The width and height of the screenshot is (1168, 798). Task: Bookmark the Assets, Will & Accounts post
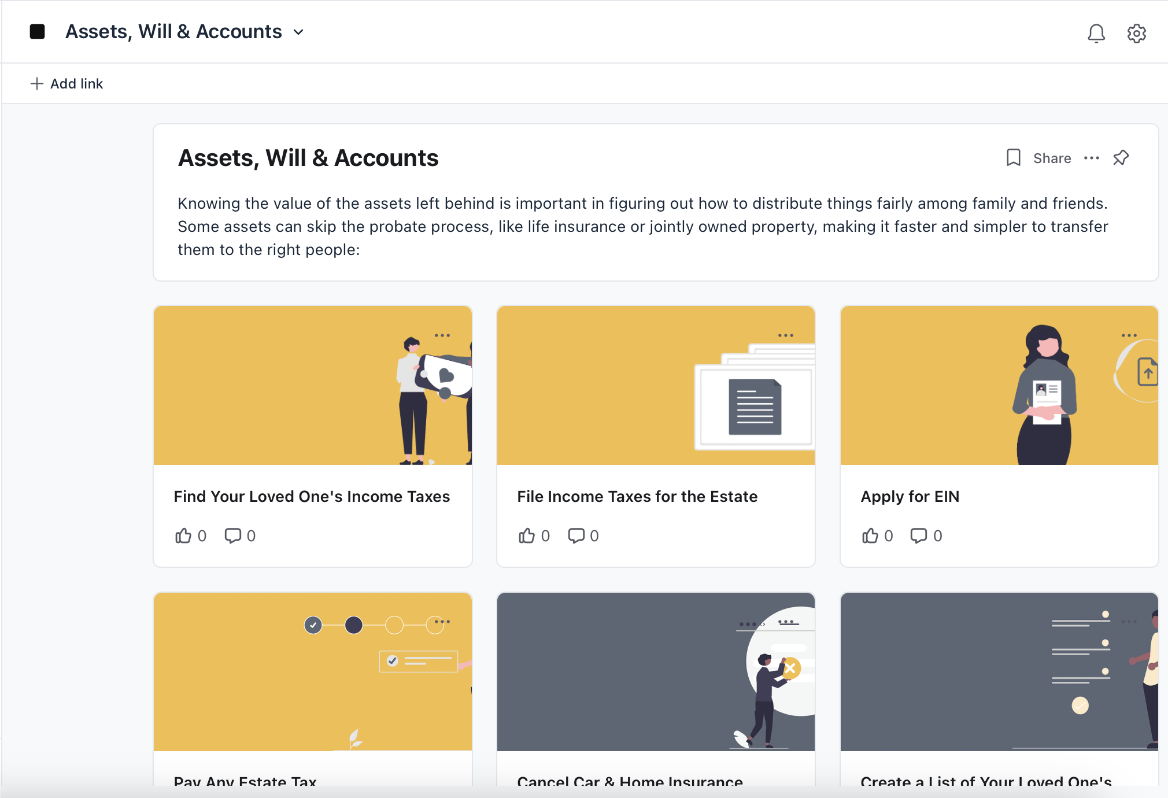tap(1013, 158)
